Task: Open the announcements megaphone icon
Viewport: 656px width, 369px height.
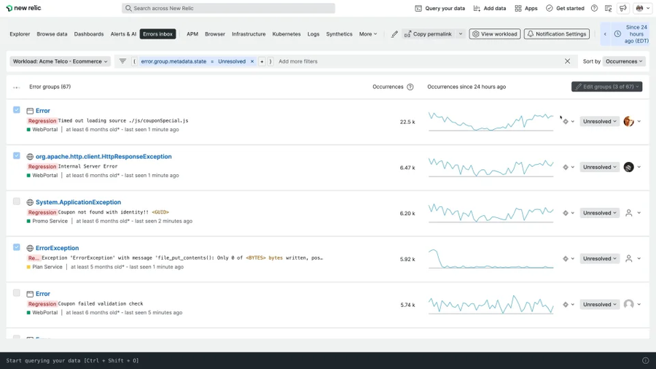Action: (622, 8)
